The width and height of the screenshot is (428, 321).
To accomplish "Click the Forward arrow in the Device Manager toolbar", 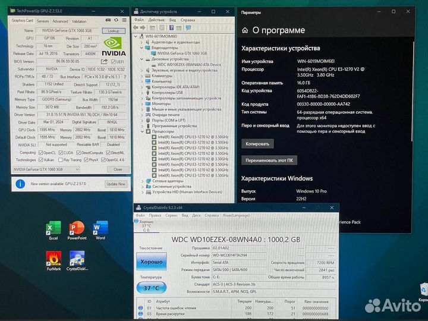I will tap(143, 27).
